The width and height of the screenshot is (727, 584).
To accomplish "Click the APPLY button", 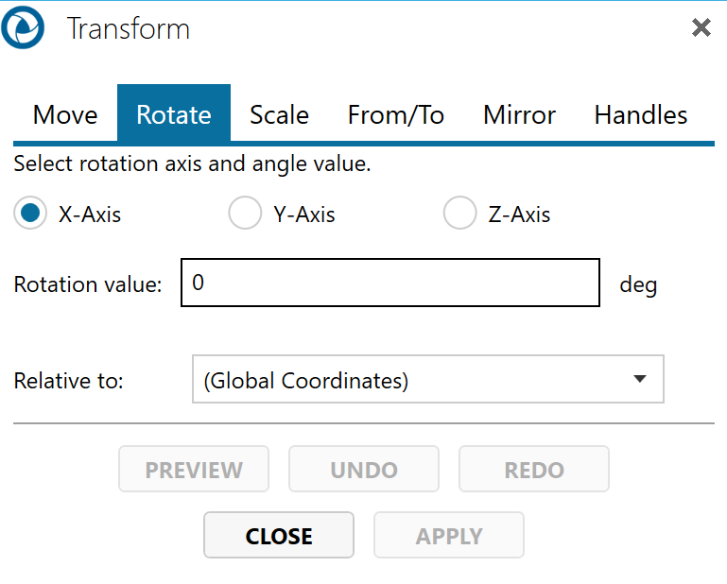I will pyautogui.click(x=449, y=536).
